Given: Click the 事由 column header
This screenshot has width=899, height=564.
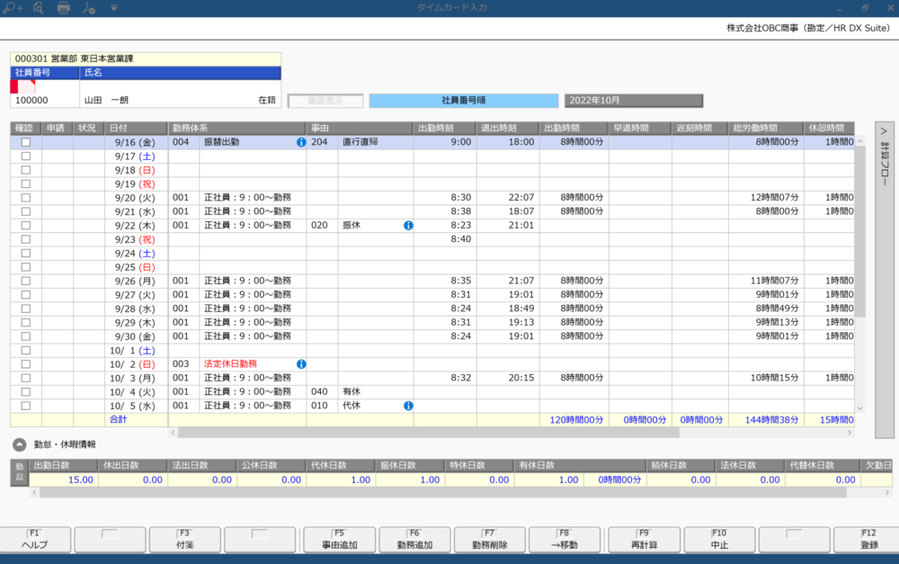Looking at the screenshot, I should [x=360, y=128].
